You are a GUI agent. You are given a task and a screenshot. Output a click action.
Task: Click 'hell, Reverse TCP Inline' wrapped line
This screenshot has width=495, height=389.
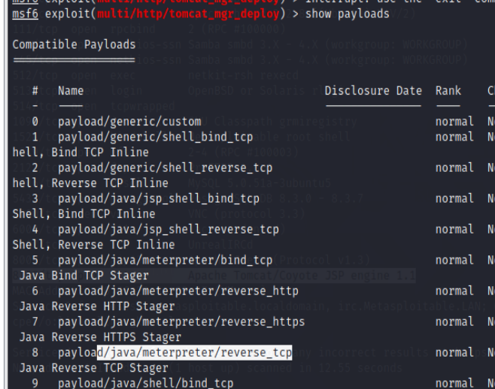click(90, 183)
